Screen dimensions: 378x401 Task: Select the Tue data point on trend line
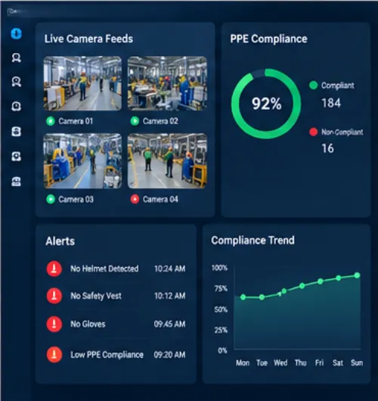pyautogui.click(x=262, y=297)
